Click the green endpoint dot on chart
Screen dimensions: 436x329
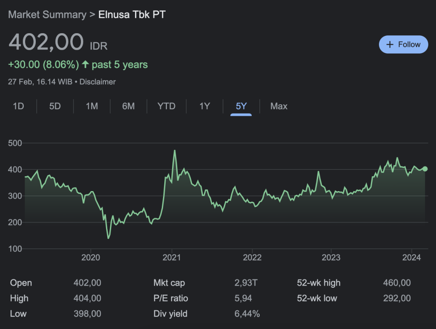point(425,169)
